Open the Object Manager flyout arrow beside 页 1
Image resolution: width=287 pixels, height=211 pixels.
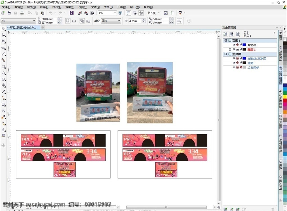(x=274, y=33)
